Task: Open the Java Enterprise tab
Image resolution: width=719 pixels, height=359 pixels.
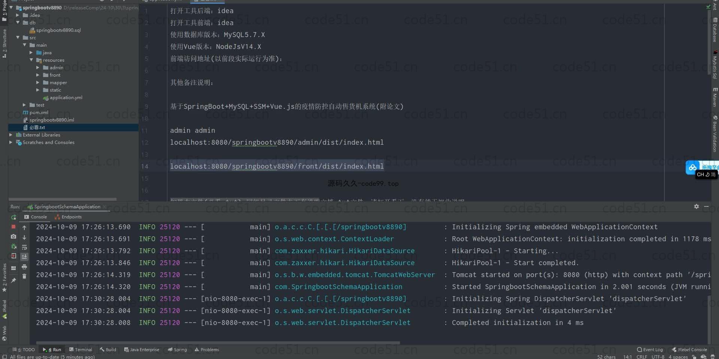Action: pos(142,350)
